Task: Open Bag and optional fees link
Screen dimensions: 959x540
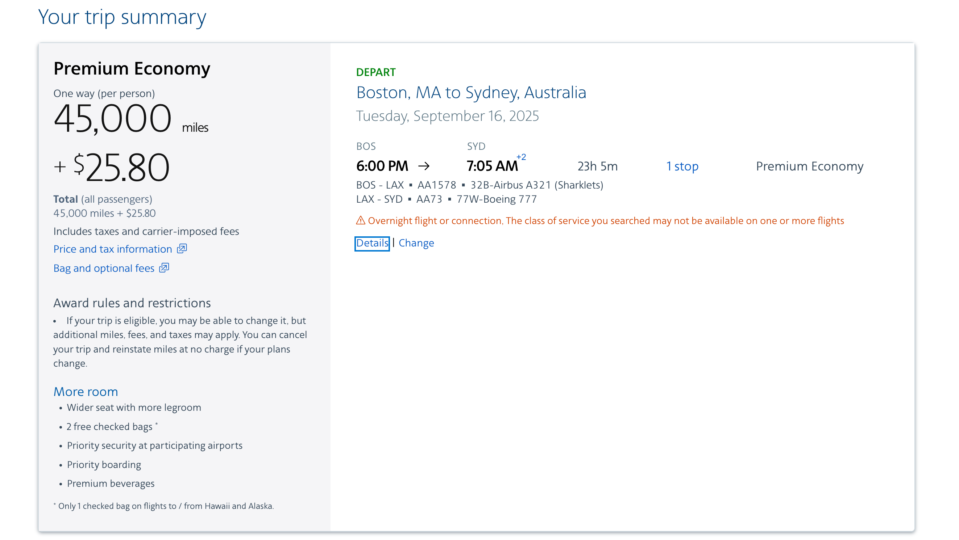Action: point(104,268)
